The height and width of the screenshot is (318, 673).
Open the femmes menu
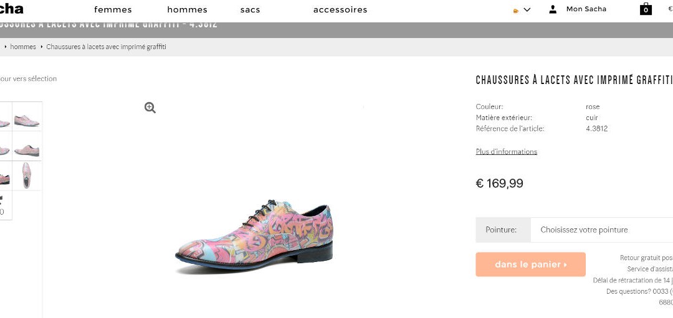tap(113, 9)
